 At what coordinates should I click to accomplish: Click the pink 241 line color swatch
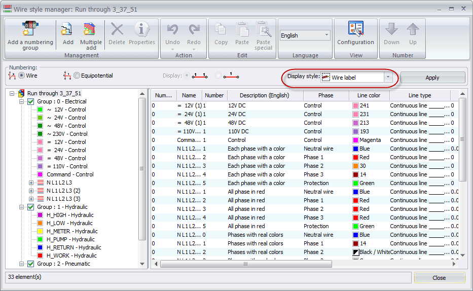click(x=355, y=106)
